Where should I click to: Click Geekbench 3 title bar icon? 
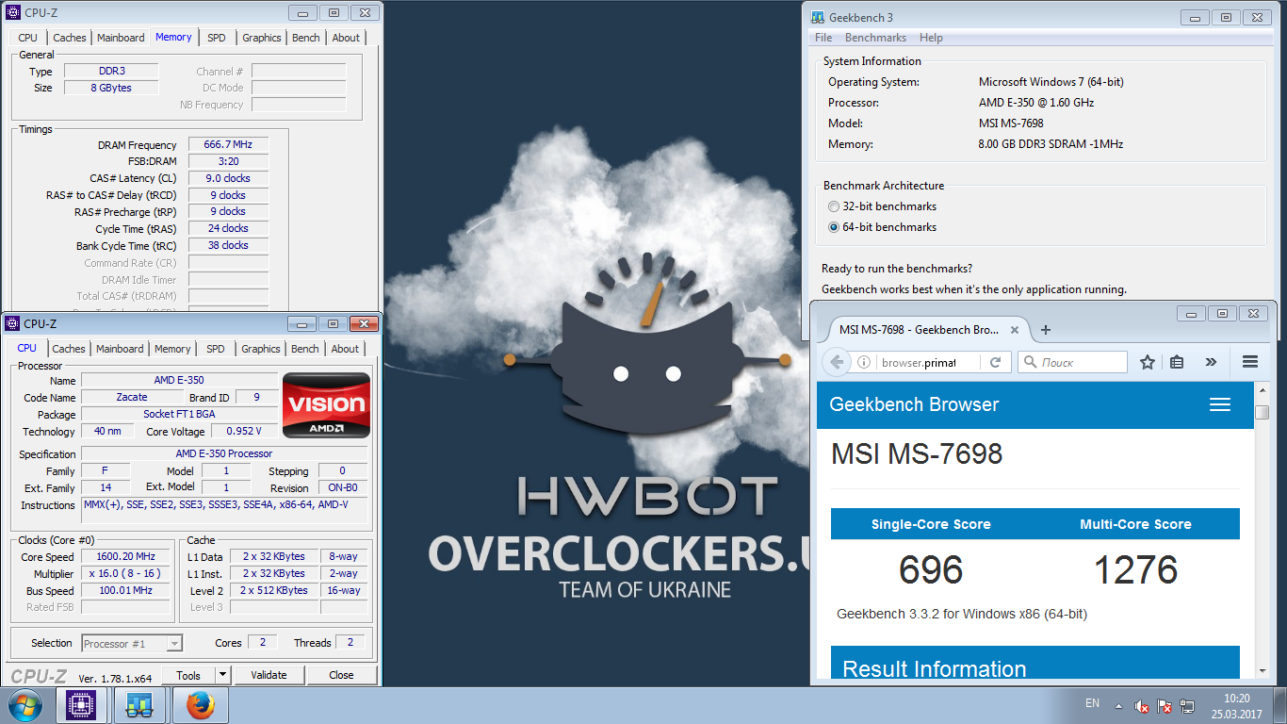pyautogui.click(x=817, y=17)
